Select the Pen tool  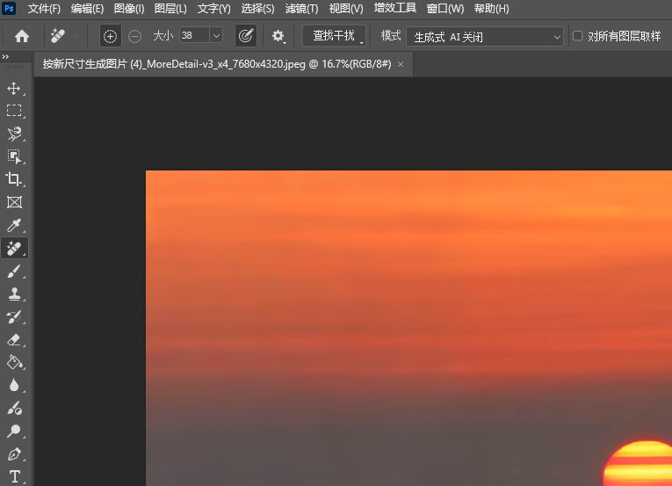coord(14,454)
